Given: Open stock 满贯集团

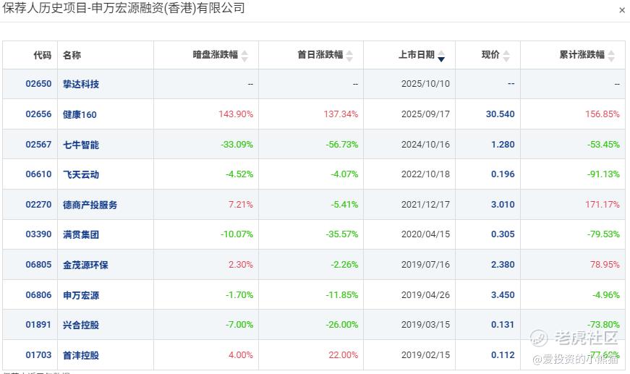Looking at the screenshot, I should [x=81, y=234].
